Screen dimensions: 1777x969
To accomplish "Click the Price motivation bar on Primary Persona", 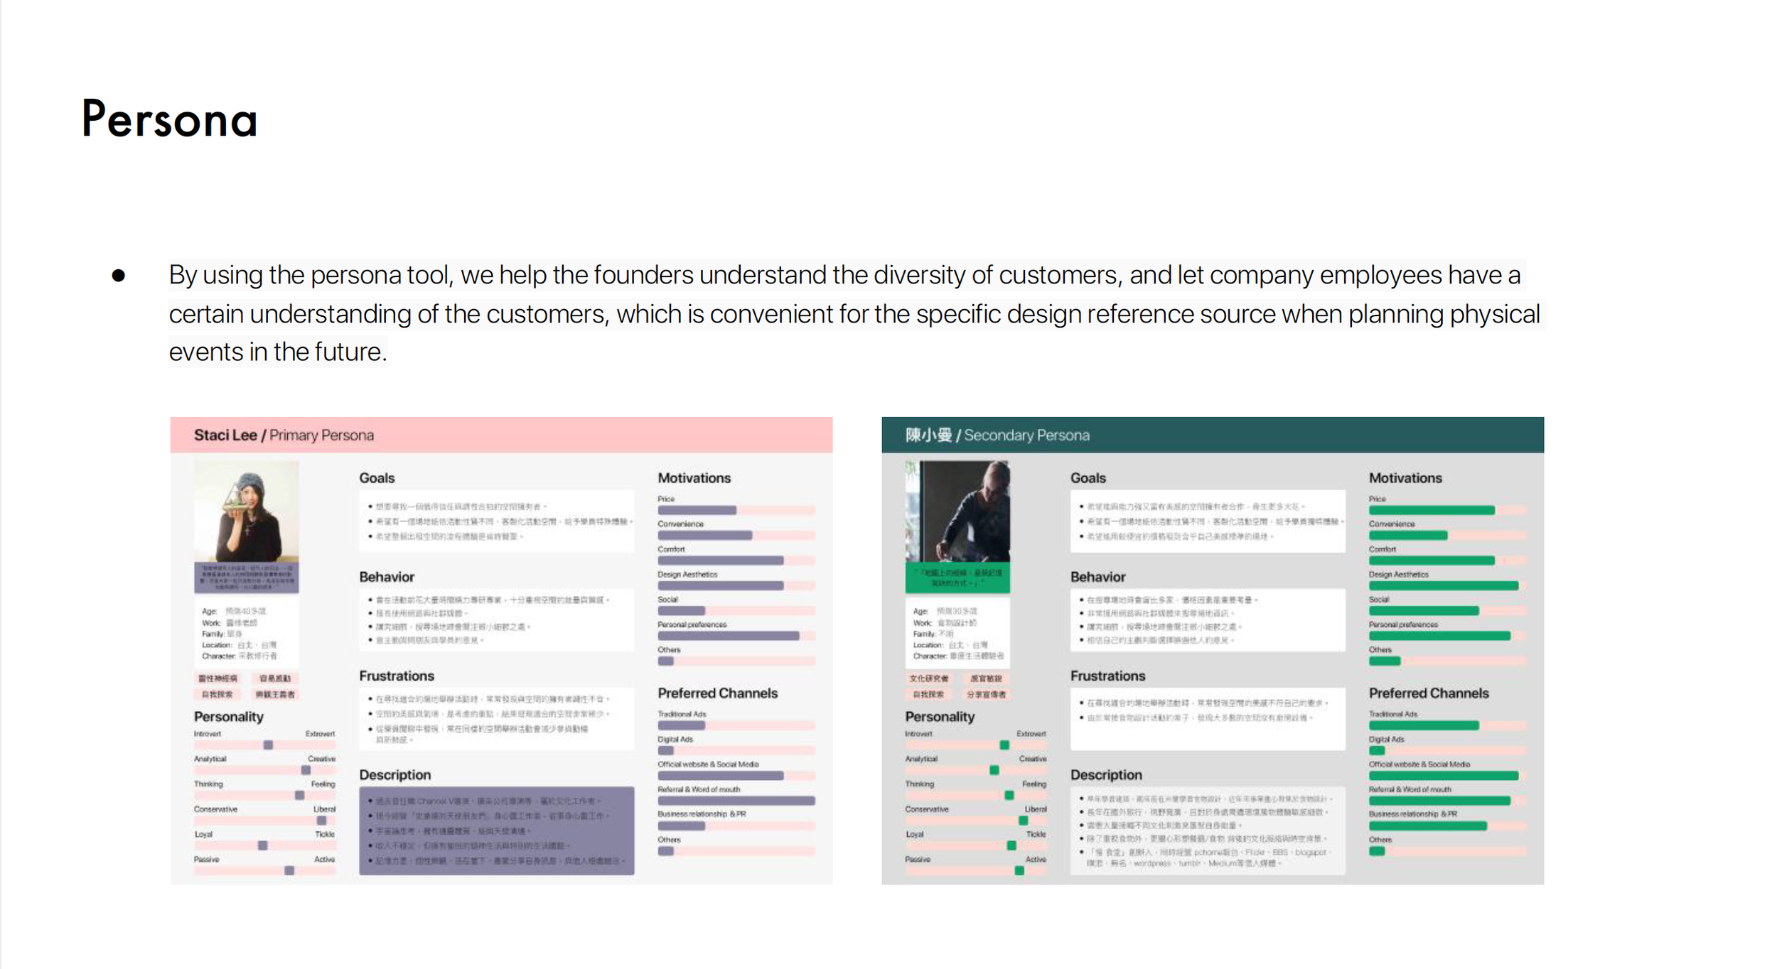I will tap(736, 510).
